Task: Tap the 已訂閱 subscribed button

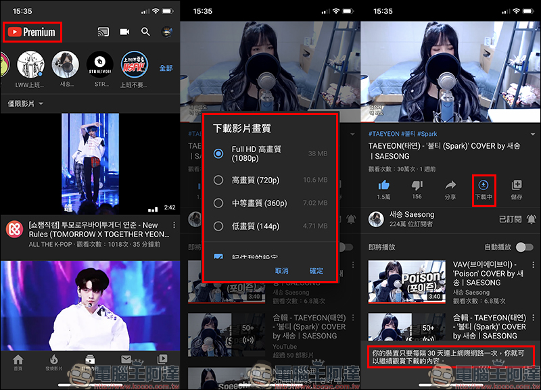Action: tap(511, 219)
